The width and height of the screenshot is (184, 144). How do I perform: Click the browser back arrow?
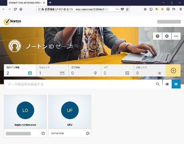(x=4, y=9)
